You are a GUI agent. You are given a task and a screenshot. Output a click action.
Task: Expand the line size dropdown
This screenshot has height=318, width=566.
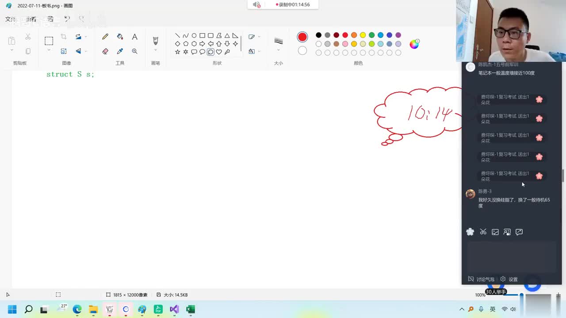[x=278, y=50]
